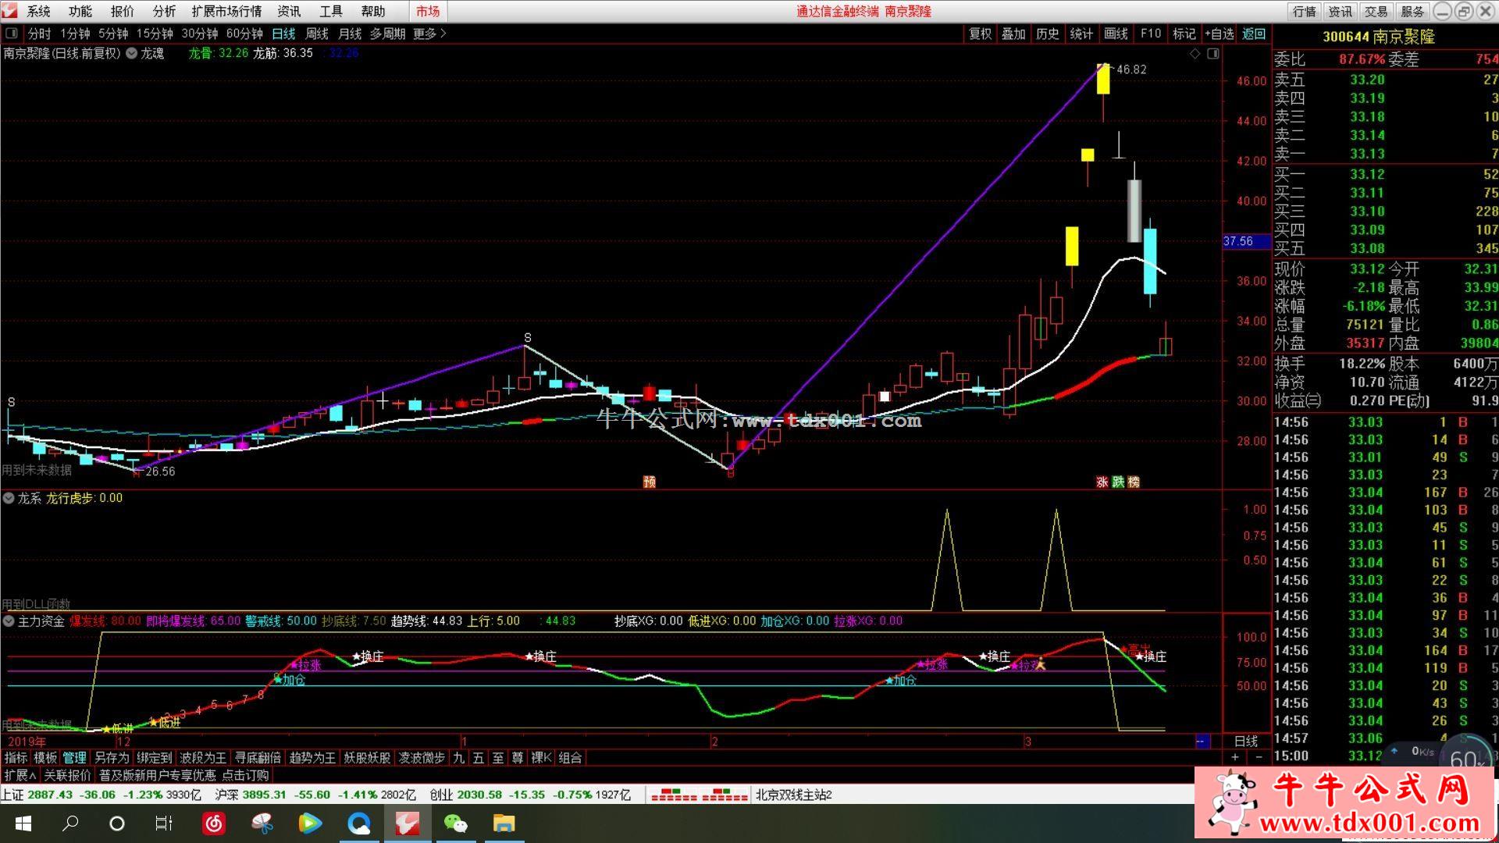Open the 系统 menu

38,11
